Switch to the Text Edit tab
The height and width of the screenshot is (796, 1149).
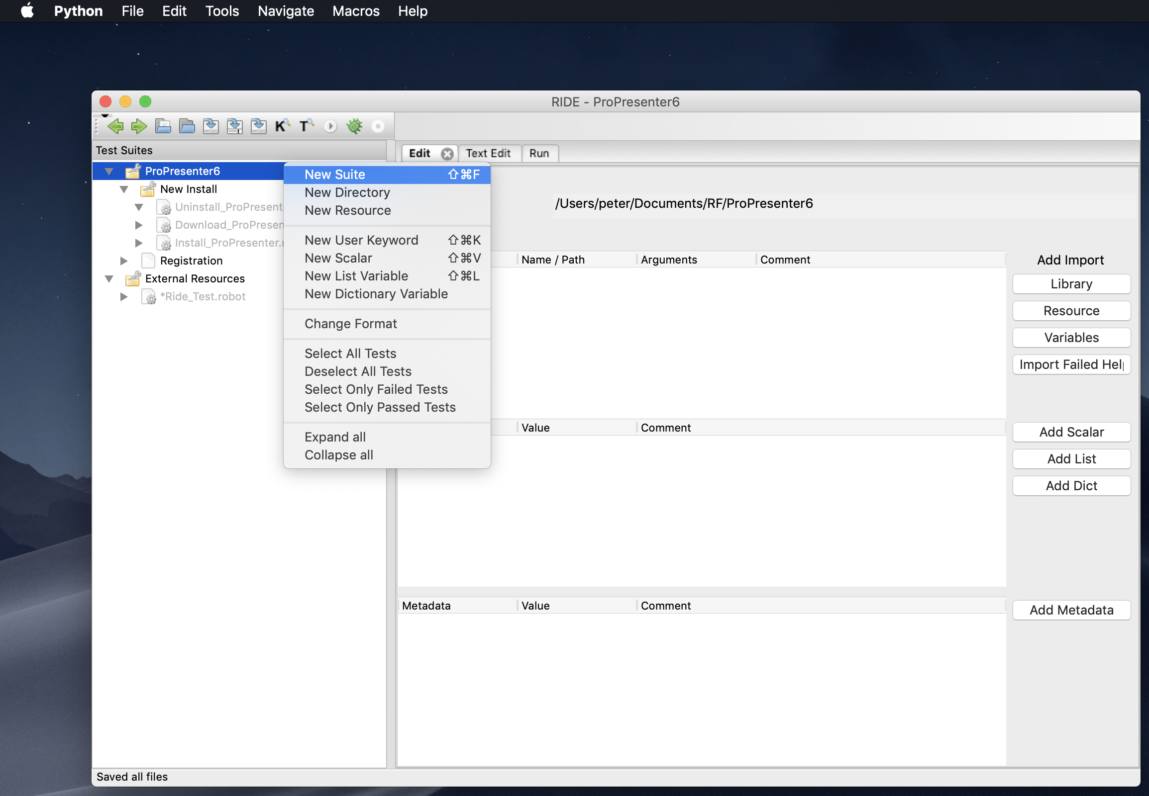pyautogui.click(x=488, y=153)
